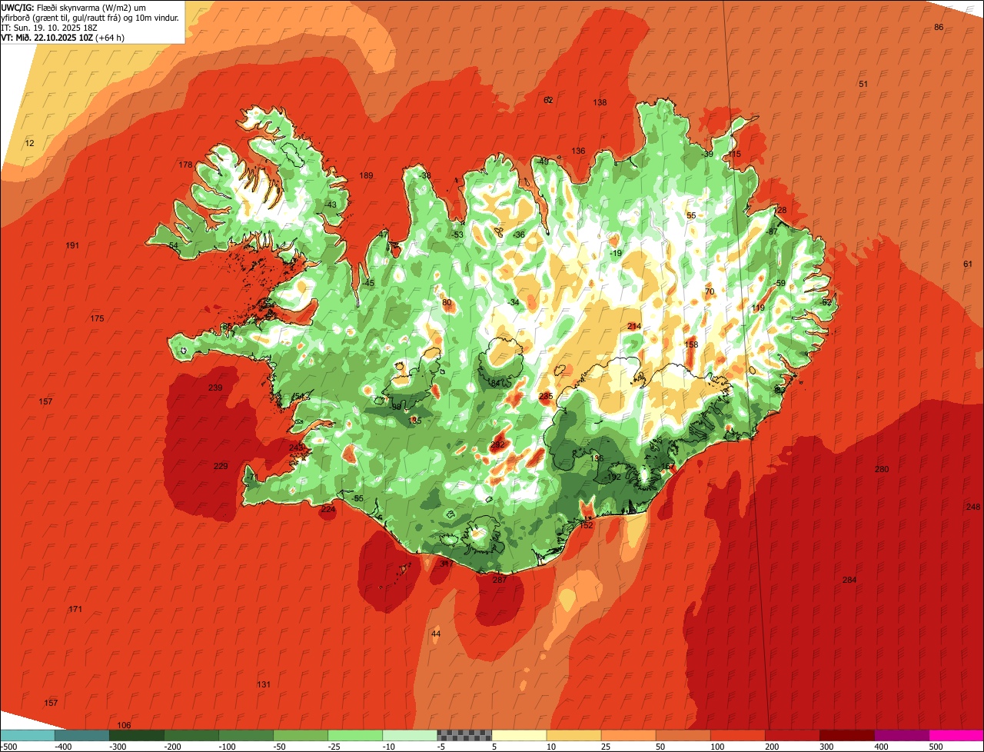This screenshot has width=984, height=752.
Task: Click the pale yellow 5 to 10 legend swatch
Action: (519, 735)
